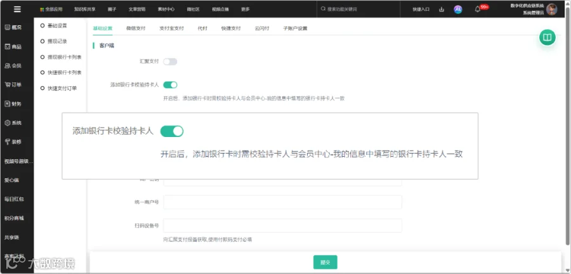
Task: Open 视频点播 in the top navigation
Action: [x=220, y=10]
